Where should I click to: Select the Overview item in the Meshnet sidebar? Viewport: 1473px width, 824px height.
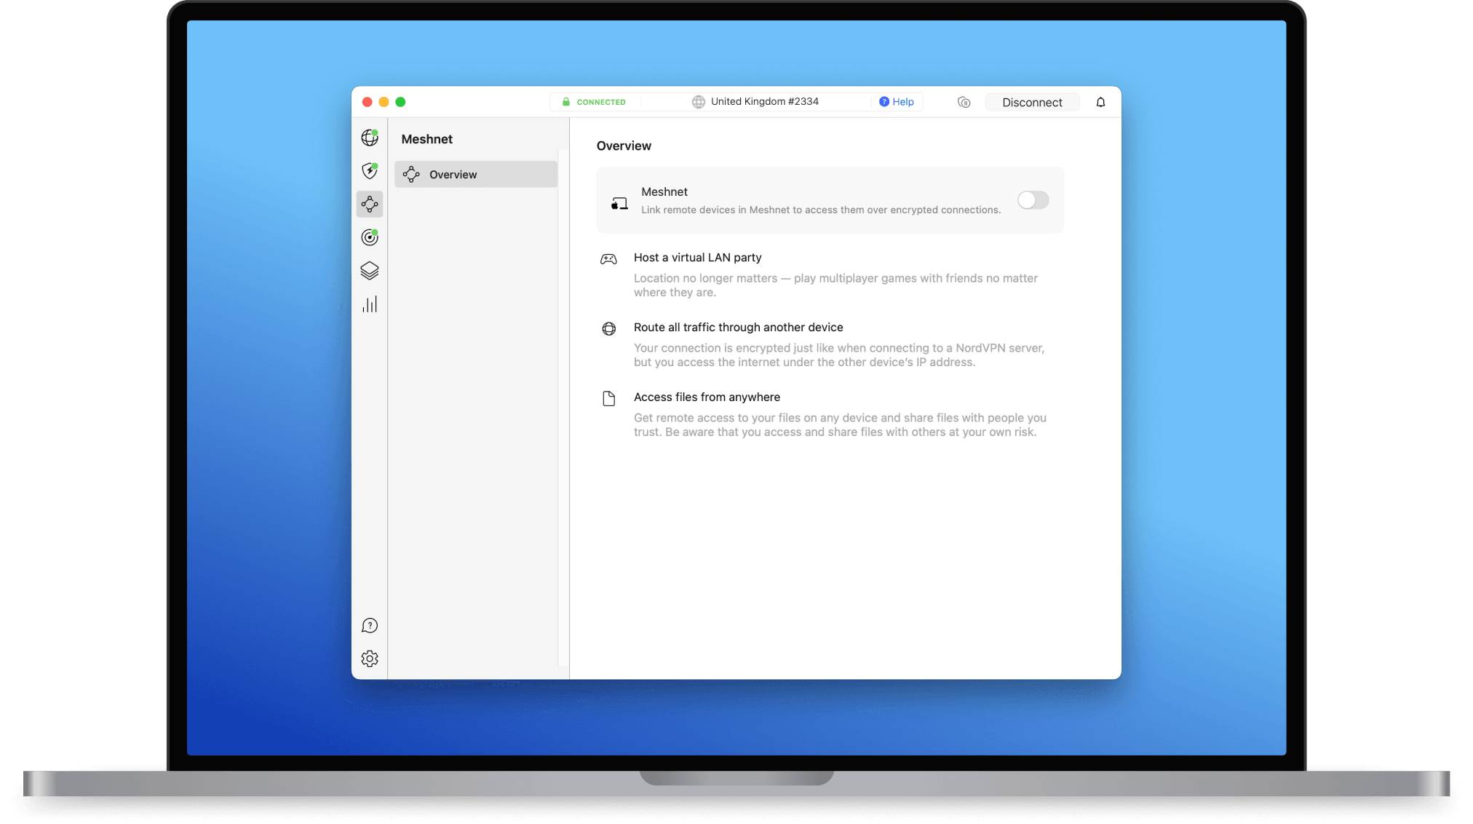tap(475, 174)
